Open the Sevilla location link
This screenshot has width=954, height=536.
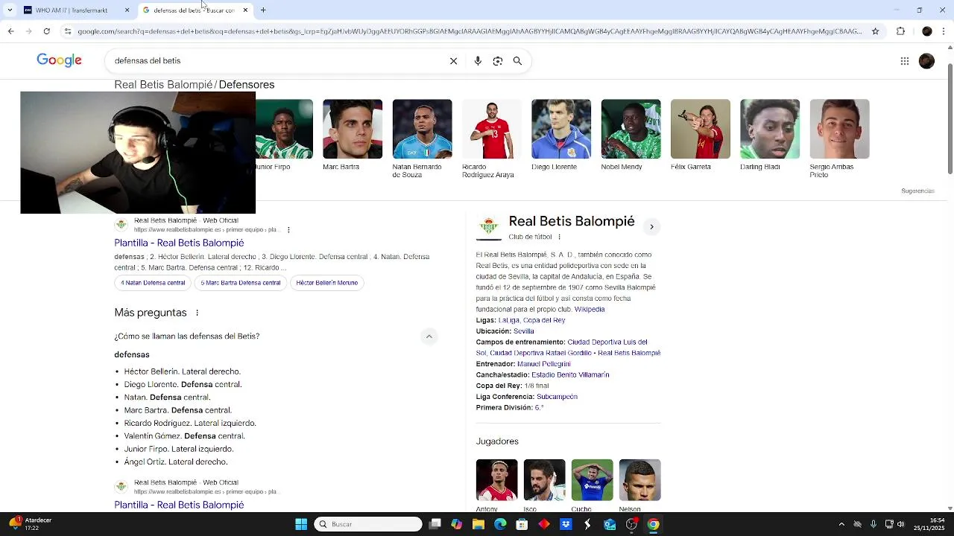click(524, 331)
